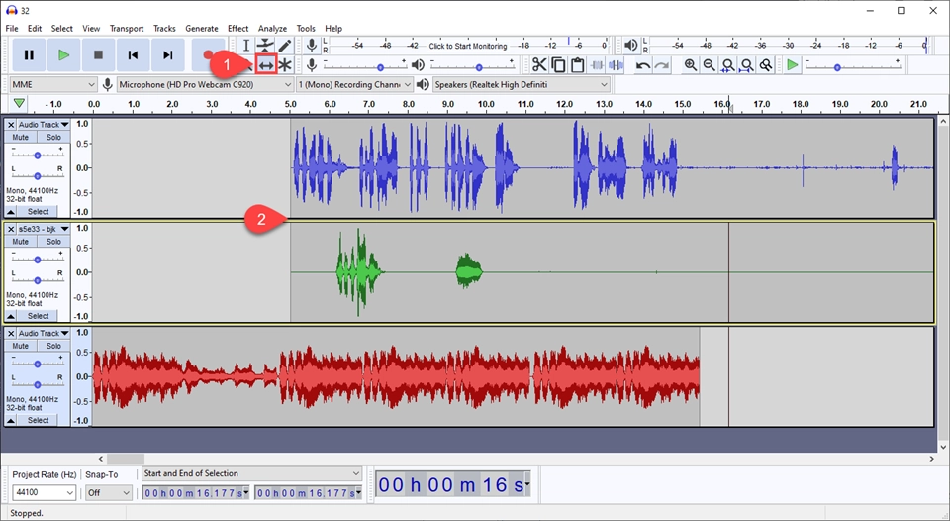Screen dimensions: 950x521
Task: Open the Effect menu
Action: pos(237,29)
